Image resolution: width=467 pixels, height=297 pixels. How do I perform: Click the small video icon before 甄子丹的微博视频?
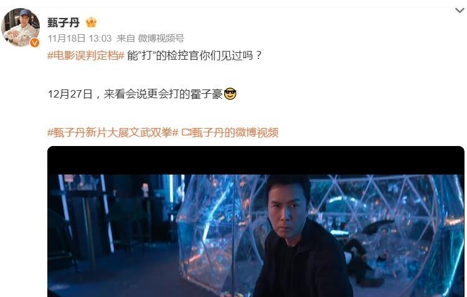[x=186, y=132]
